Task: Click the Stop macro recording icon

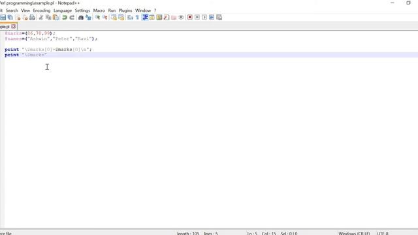Action: [197, 18]
